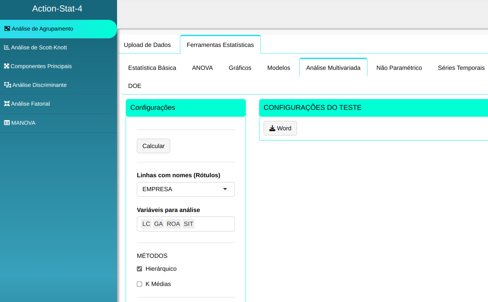Click the Análise Discriminante sidebar icon
The height and width of the screenshot is (302, 488).
pos(7,85)
